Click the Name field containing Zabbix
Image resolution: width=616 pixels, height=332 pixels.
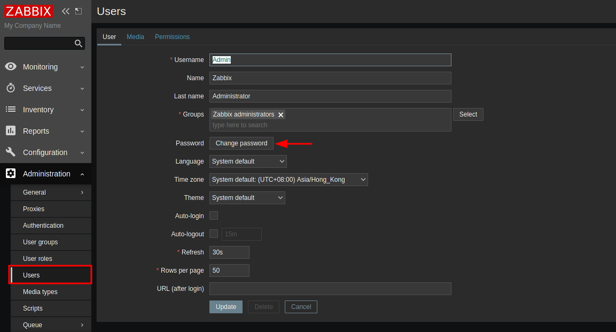point(330,78)
